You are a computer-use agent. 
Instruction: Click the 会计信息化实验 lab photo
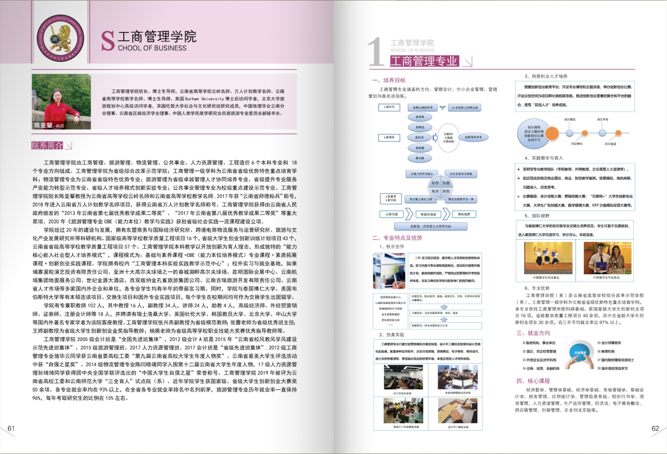point(403,377)
